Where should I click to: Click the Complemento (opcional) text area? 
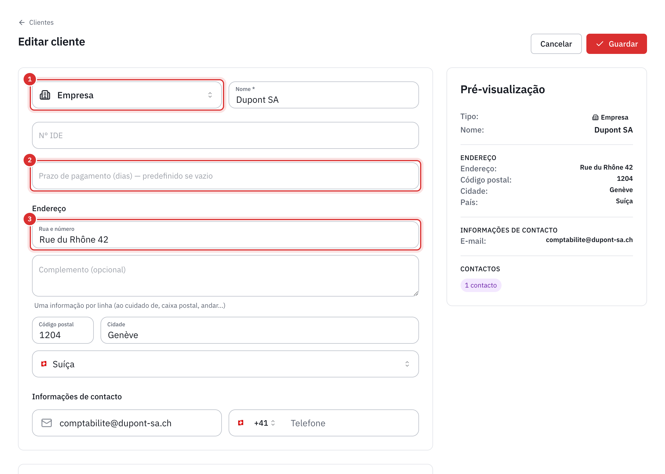(225, 276)
